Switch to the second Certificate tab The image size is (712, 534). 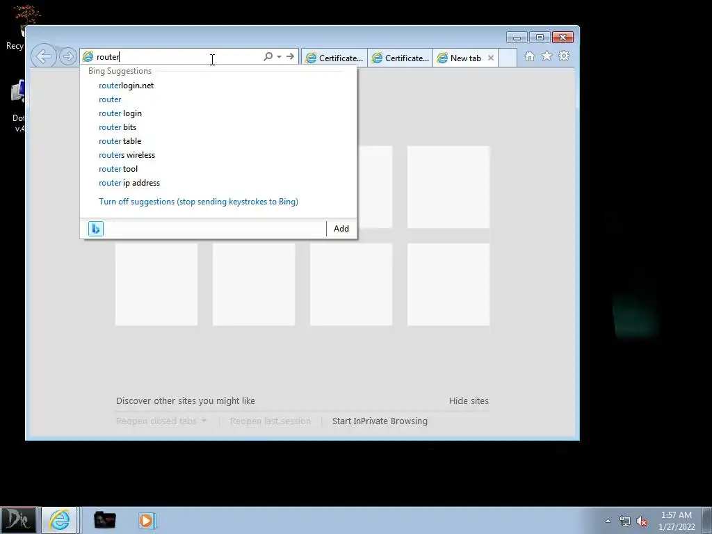400,58
